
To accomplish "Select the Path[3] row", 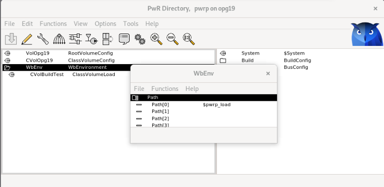I will 204,125.
